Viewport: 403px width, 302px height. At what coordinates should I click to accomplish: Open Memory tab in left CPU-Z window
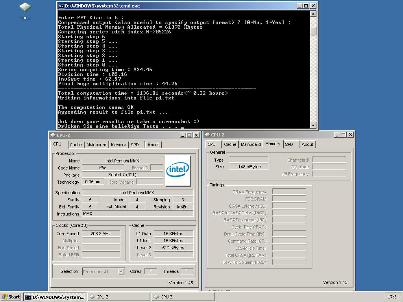point(118,145)
